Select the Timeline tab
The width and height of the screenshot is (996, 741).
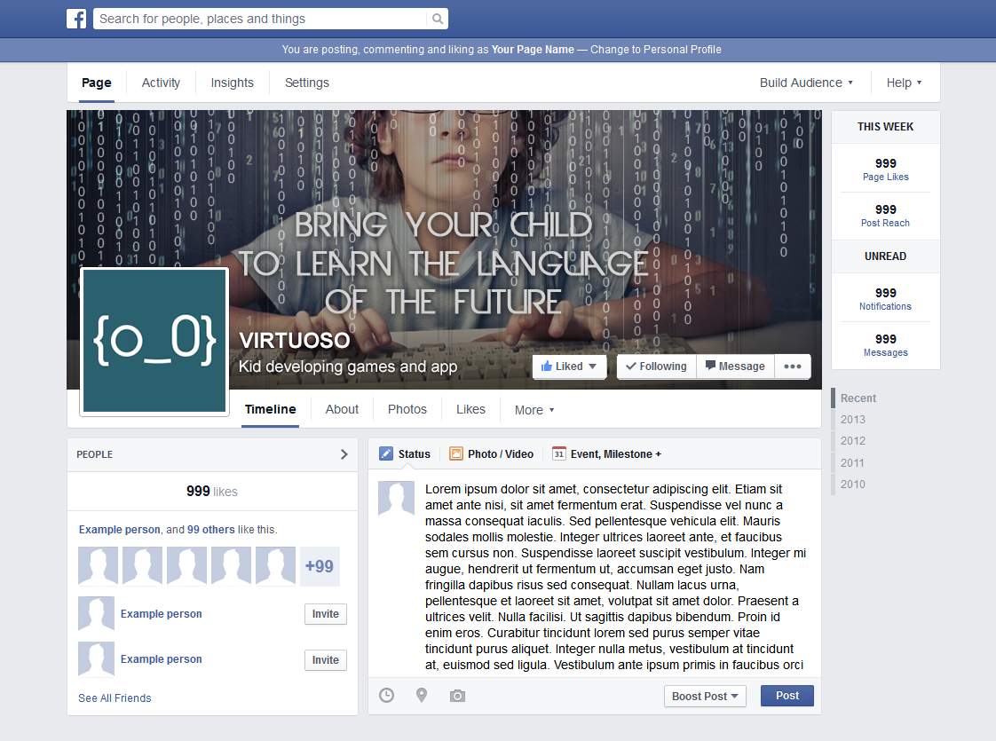[270, 410]
